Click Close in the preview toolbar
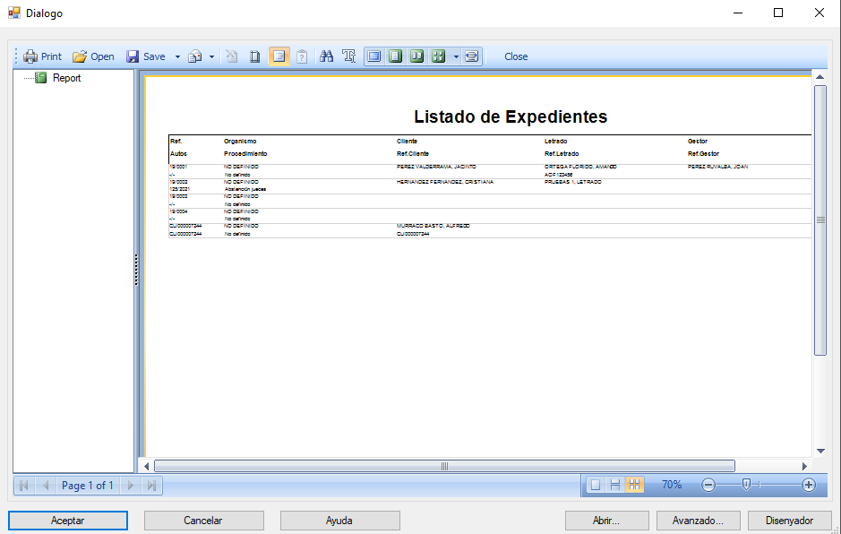 pyautogui.click(x=516, y=56)
